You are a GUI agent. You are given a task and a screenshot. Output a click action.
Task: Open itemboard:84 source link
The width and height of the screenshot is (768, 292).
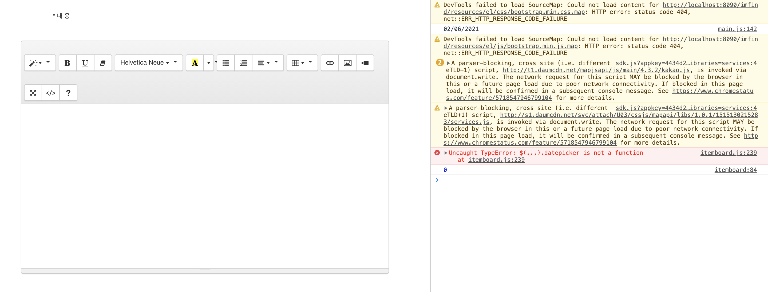click(735, 170)
